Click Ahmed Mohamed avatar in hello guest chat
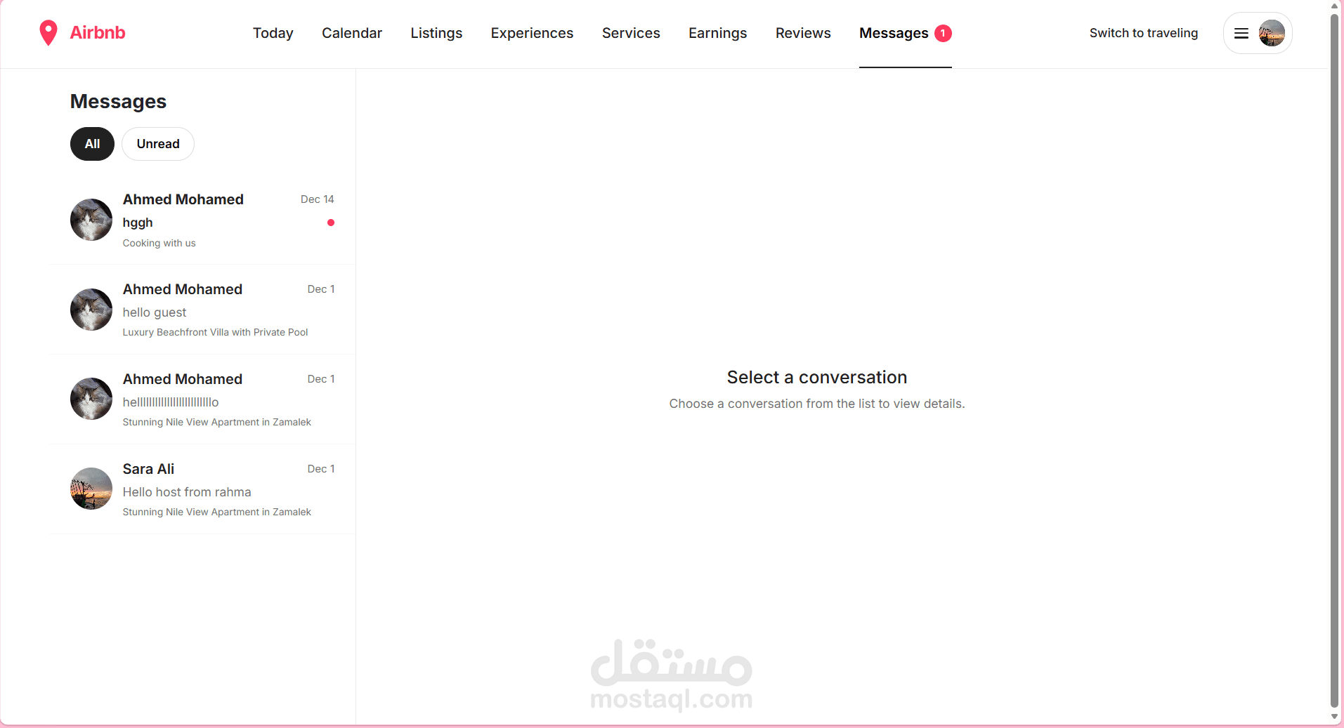The width and height of the screenshot is (1344, 728). pos(91,310)
